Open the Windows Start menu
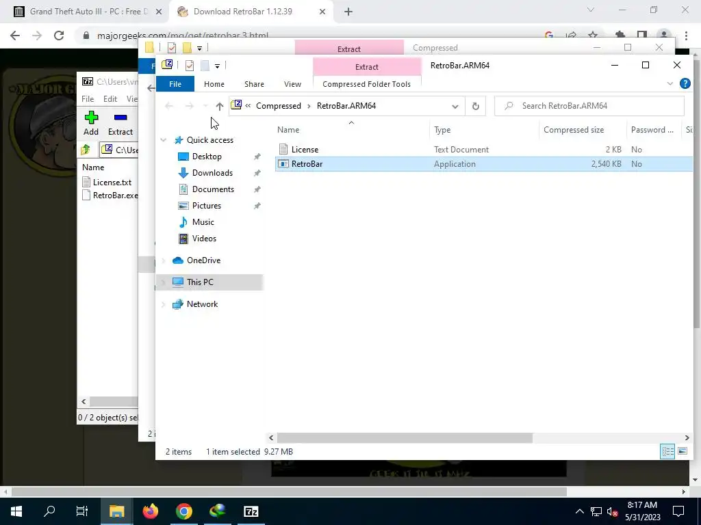701x525 pixels. pyautogui.click(x=16, y=511)
